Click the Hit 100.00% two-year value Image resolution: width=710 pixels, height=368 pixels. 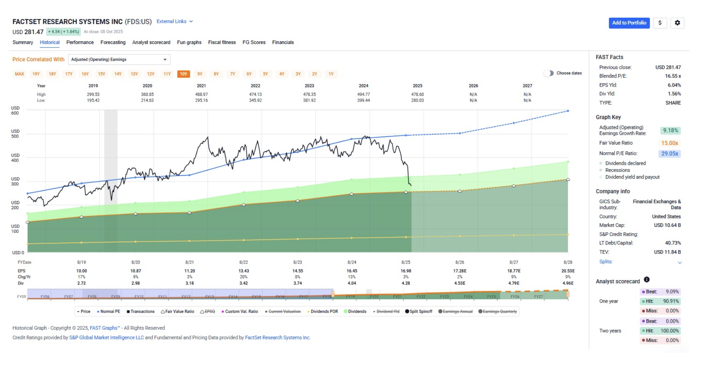pos(660,331)
